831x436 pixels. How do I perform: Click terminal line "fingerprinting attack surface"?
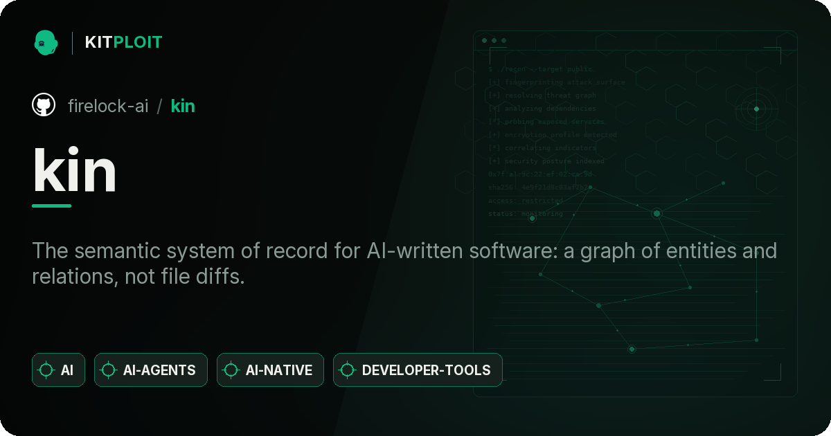pos(557,82)
